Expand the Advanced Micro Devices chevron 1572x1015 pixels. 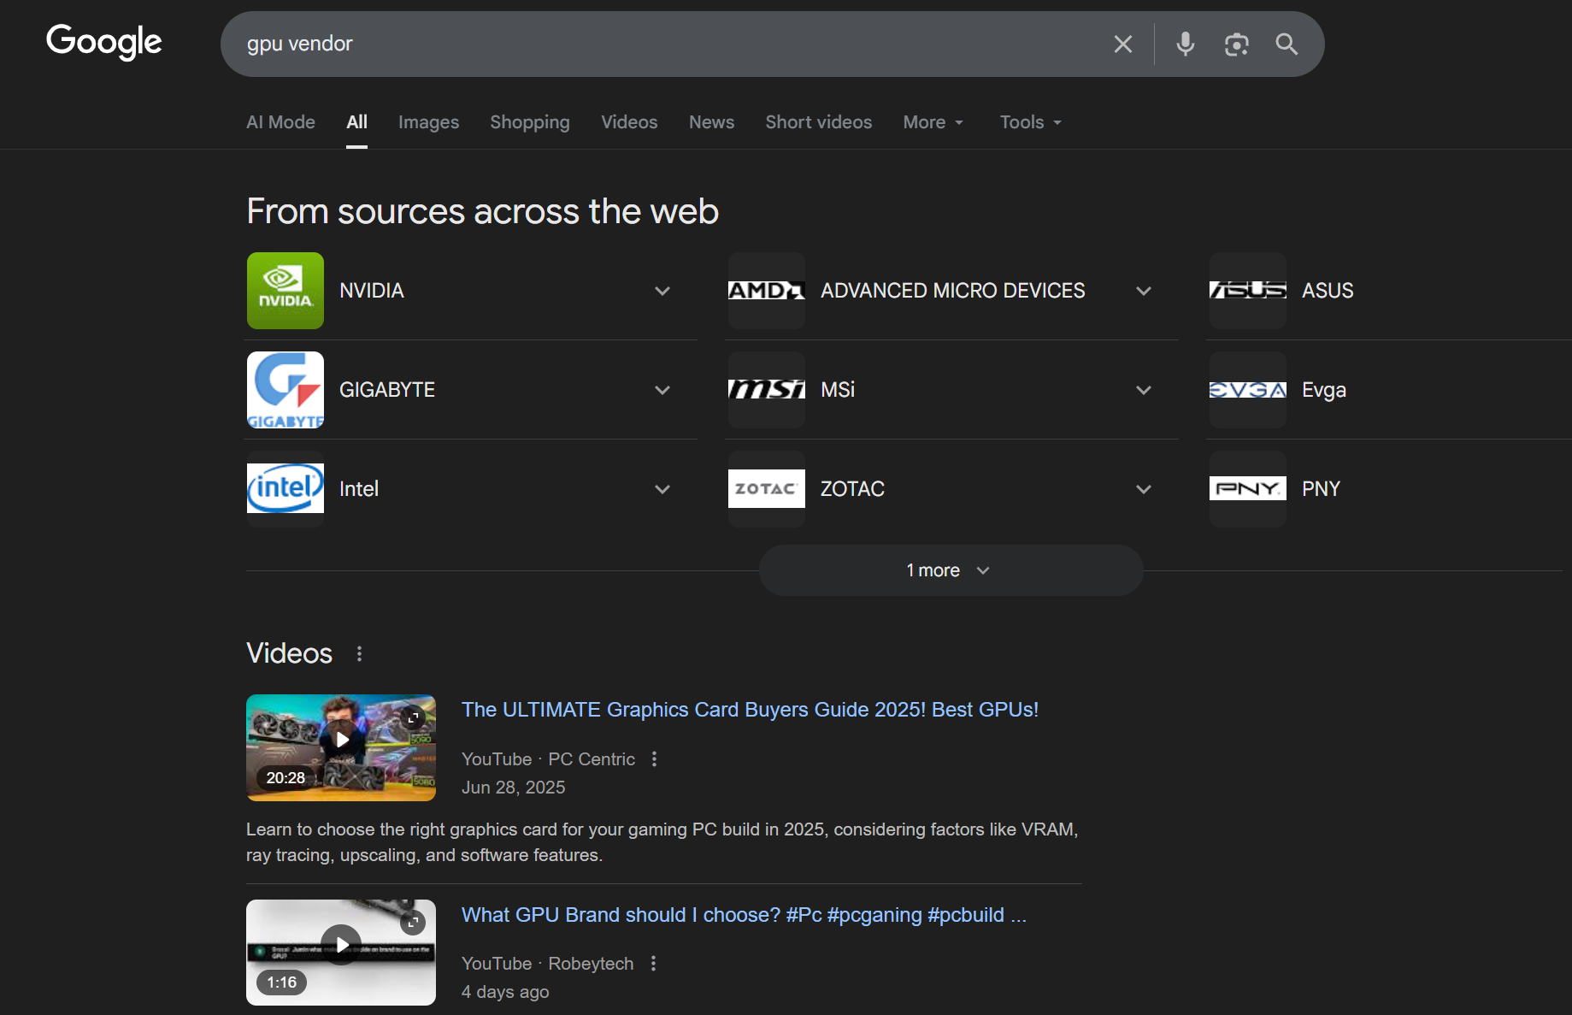[x=1144, y=291]
